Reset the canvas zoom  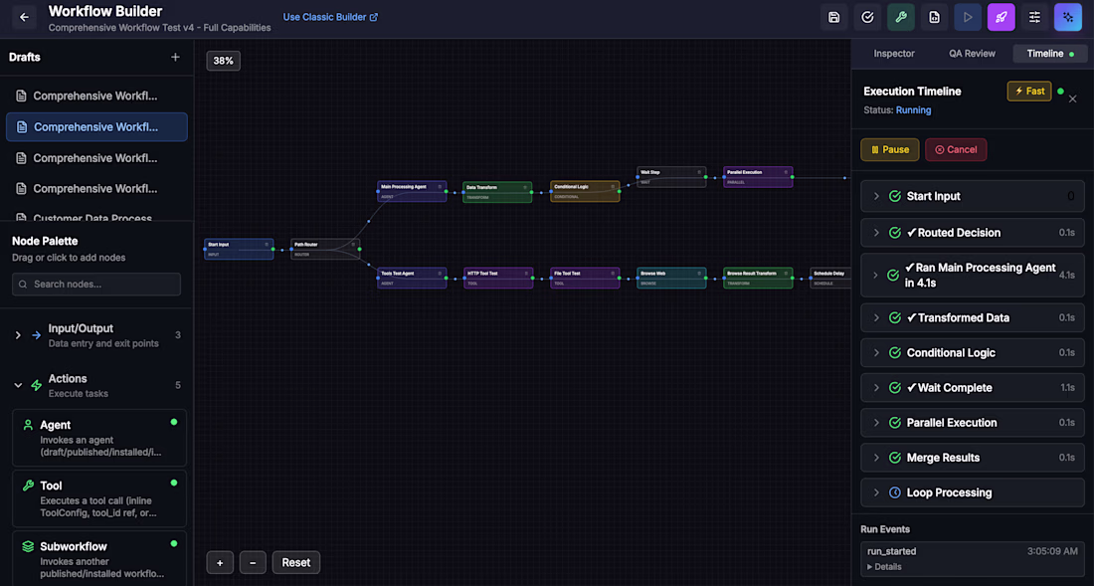pos(295,562)
